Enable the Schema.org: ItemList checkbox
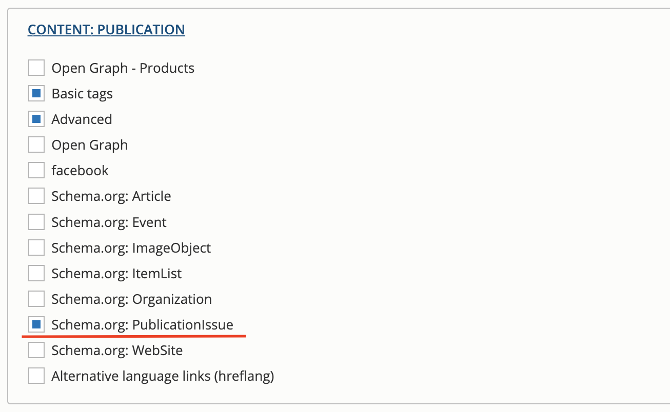 coord(36,273)
